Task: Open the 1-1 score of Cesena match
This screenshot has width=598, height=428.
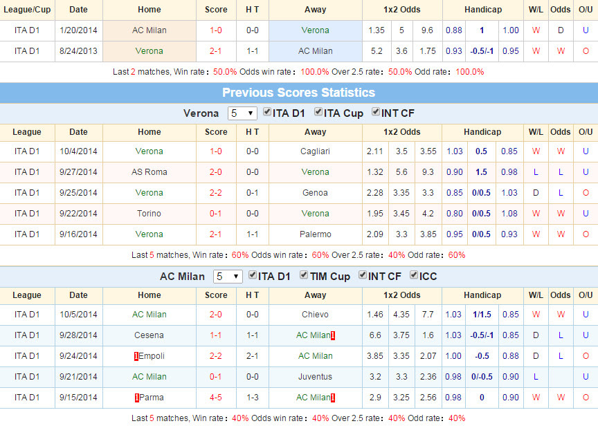Action: (216, 335)
